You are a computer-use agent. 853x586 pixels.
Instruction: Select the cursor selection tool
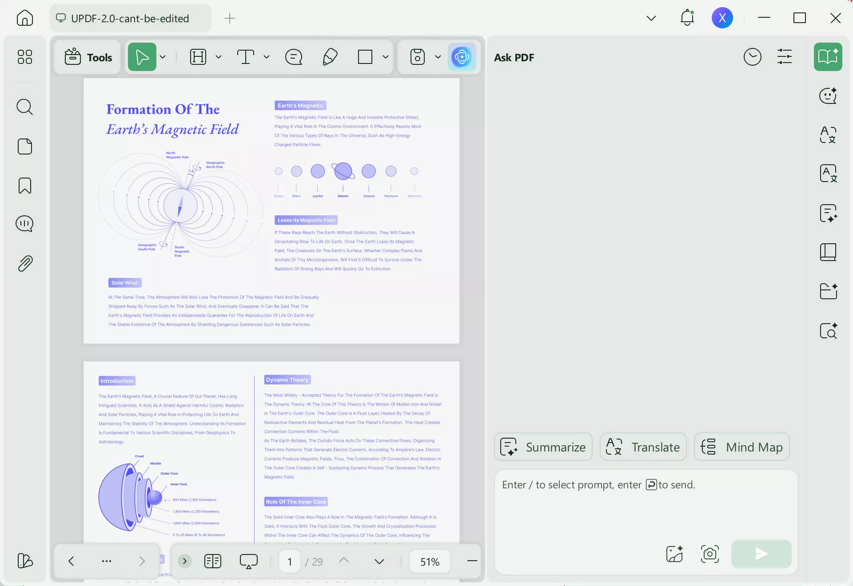pyautogui.click(x=142, y=57)
